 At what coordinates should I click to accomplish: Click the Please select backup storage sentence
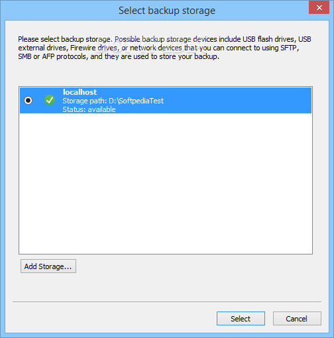[66, 39]
